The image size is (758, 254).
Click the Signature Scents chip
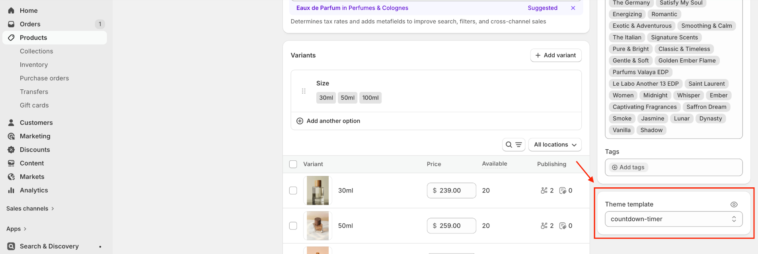click(x=674, y=37)
